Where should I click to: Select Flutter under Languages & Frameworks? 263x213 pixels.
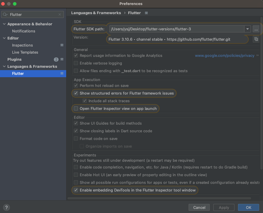point(33,74)
